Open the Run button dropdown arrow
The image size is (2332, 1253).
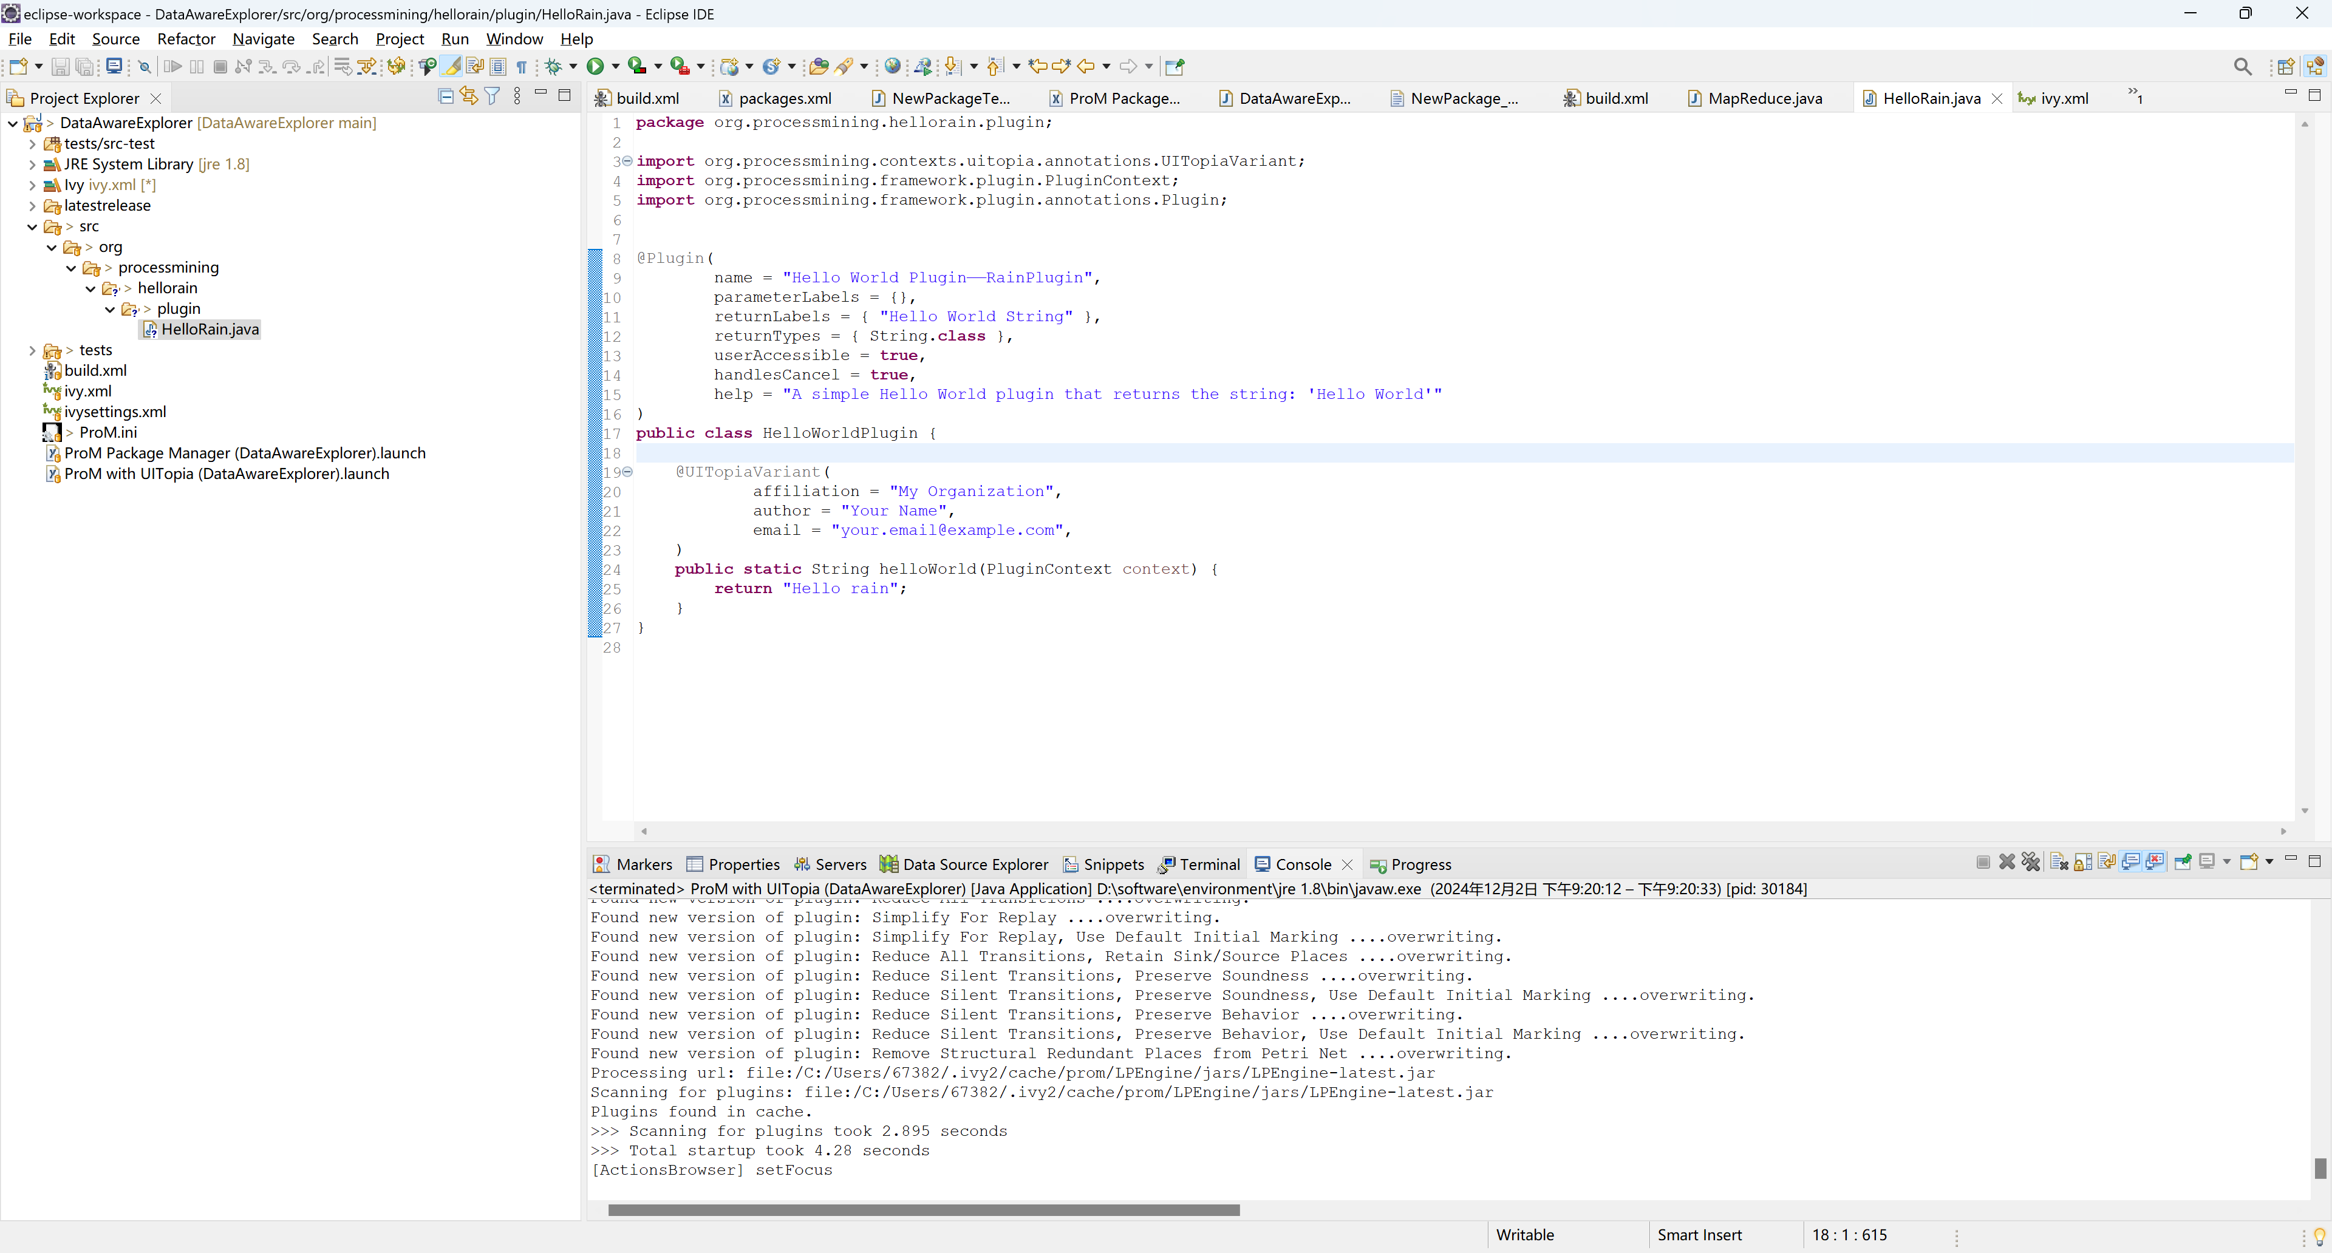[x=616, y=66]
